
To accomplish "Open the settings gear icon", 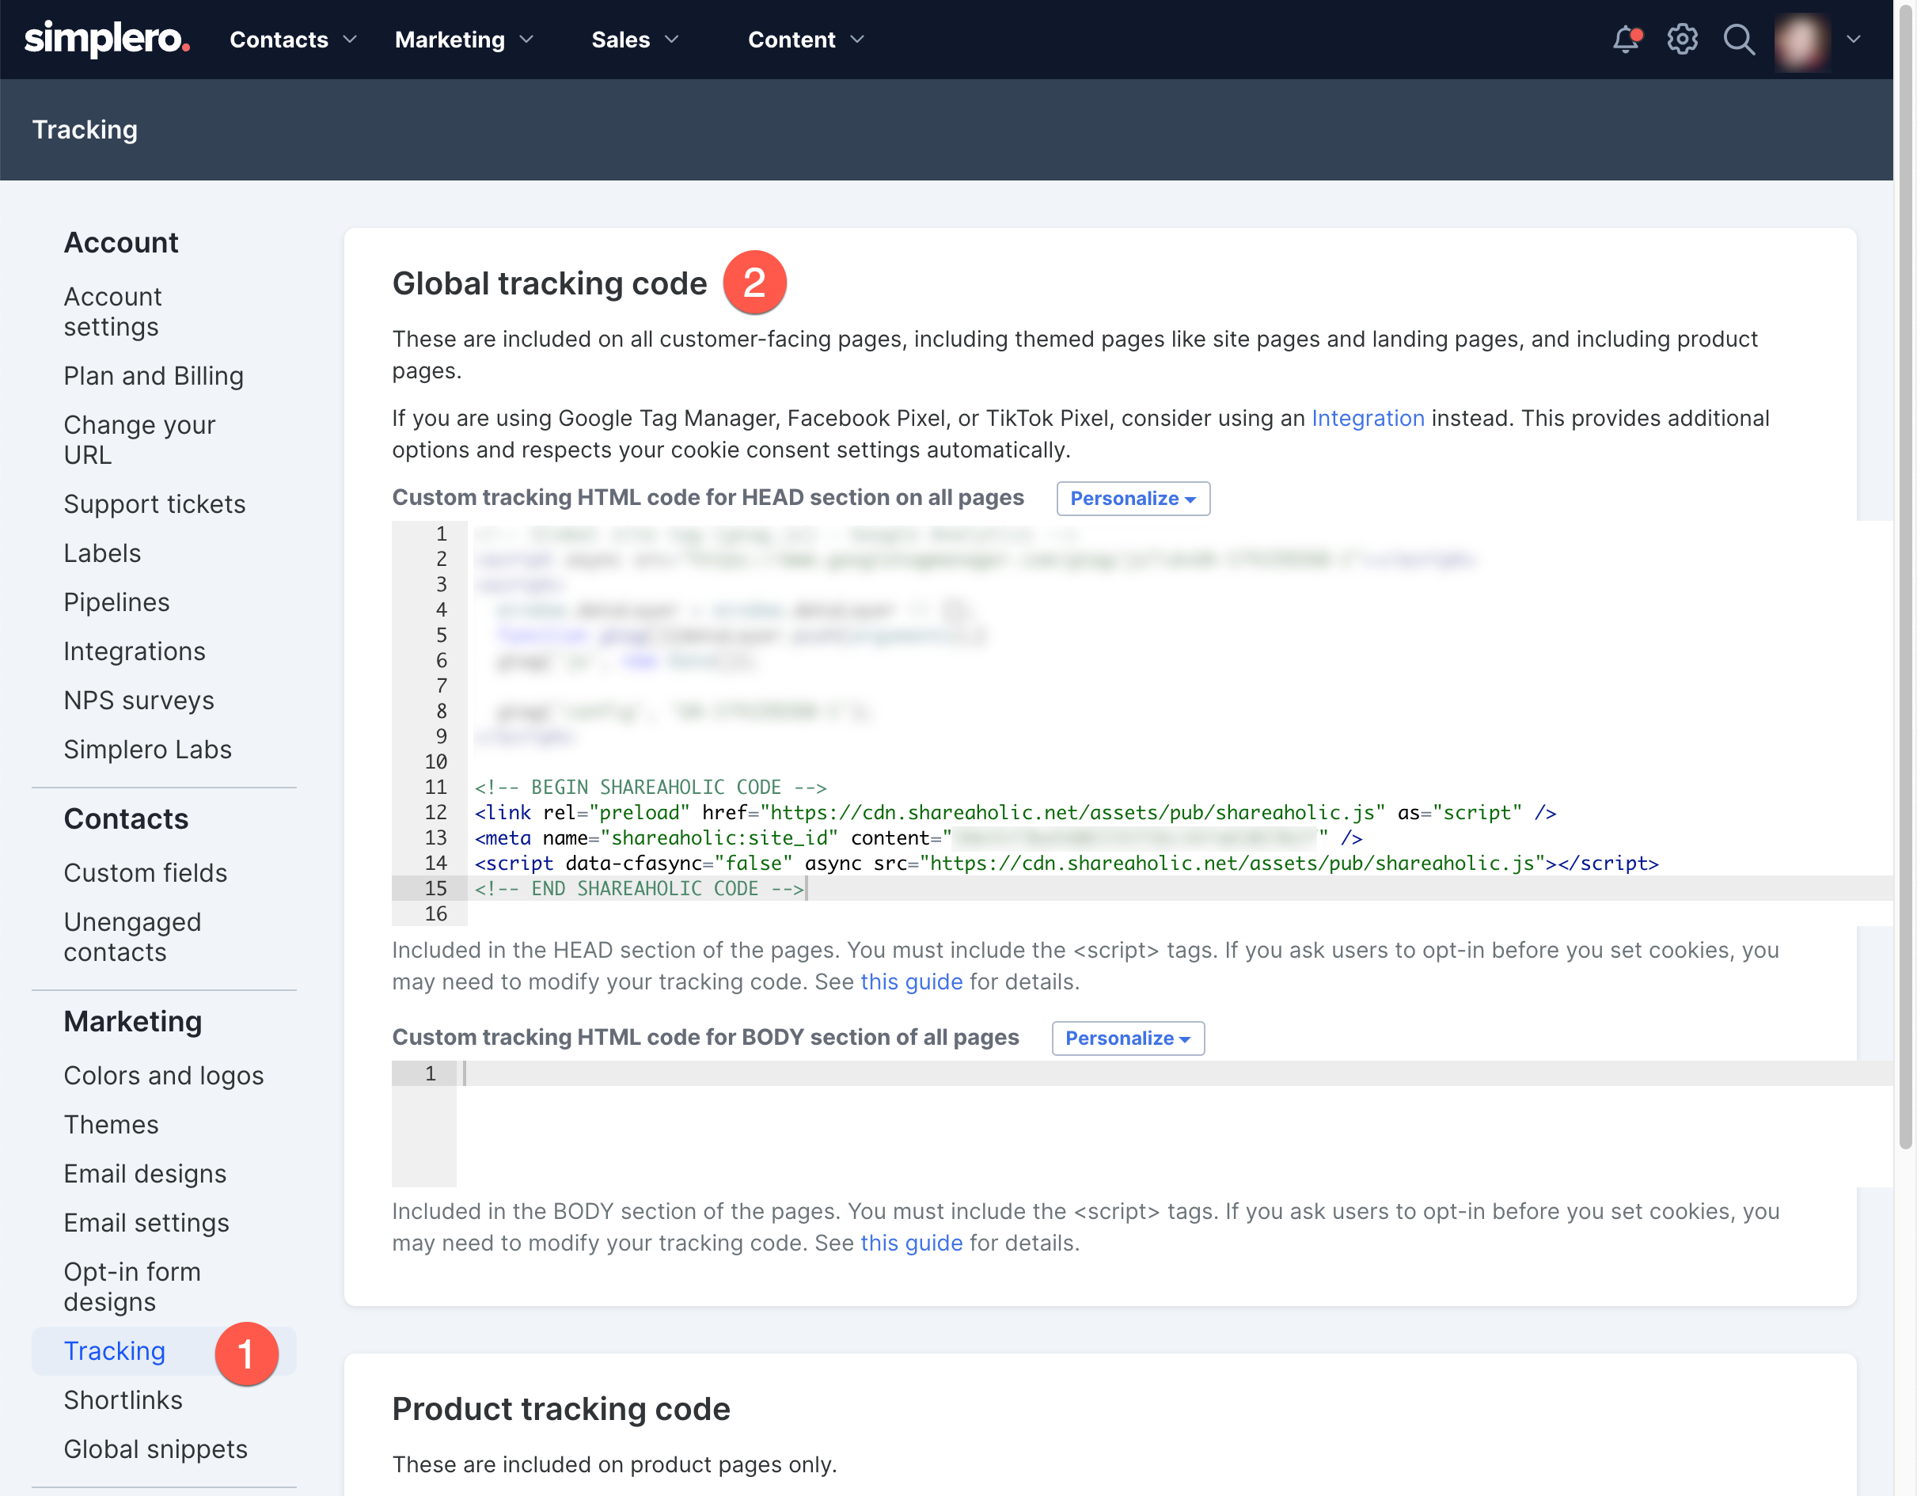I will pos(1682,40).
